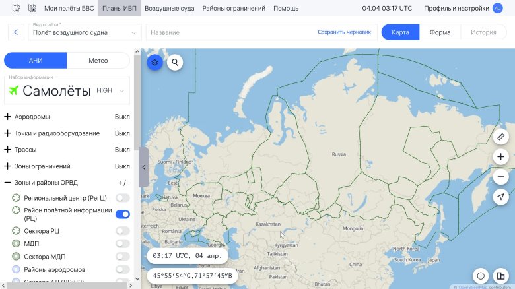Select the ruler measurement tool
This screenshot has width=515, height=289.
pos(501,137)
